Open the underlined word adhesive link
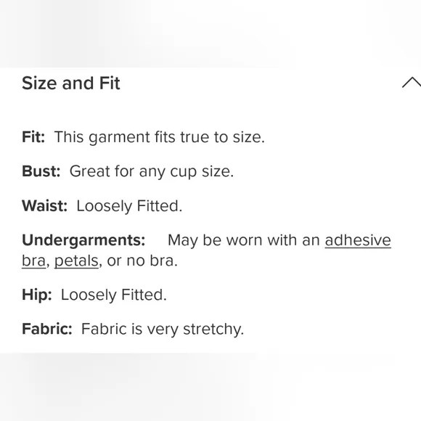Screen dimensions: 421x421 pos(358,240)
